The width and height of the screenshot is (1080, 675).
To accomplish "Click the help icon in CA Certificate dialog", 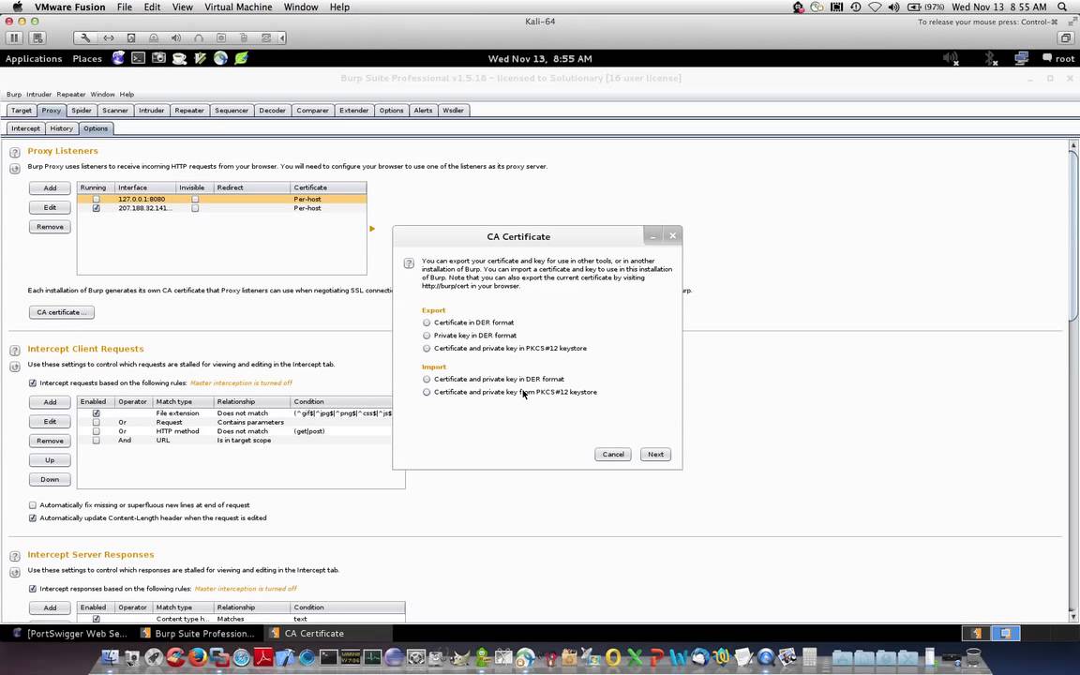I will (409, 263).
